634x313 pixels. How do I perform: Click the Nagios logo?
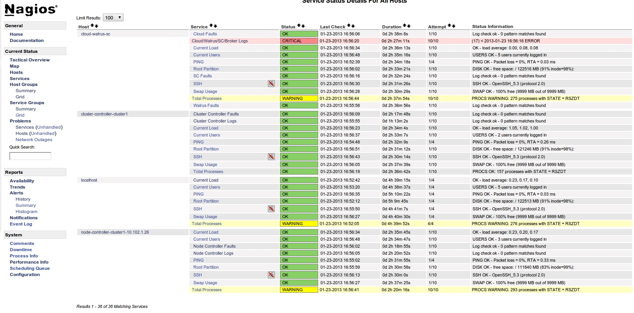[31, 10]
